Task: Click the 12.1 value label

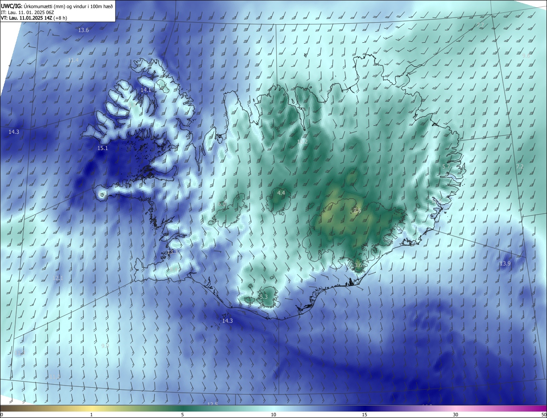Action: pos(57,278)
